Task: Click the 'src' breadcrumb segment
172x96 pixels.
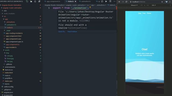Action: [x=88, y=5]
